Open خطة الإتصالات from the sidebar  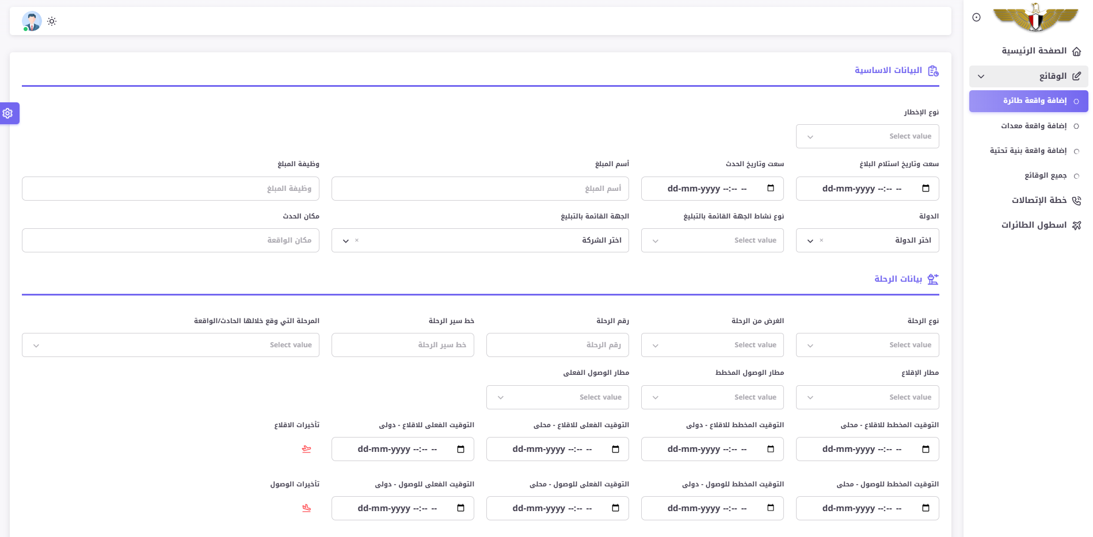click(x=1039, y=200)
